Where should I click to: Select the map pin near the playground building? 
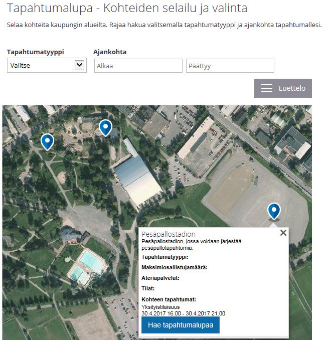[x=106, y=128]
